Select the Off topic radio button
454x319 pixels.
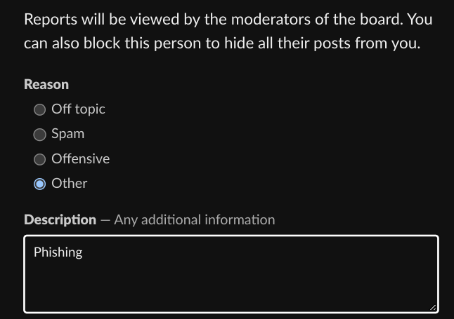click(40, 109)
